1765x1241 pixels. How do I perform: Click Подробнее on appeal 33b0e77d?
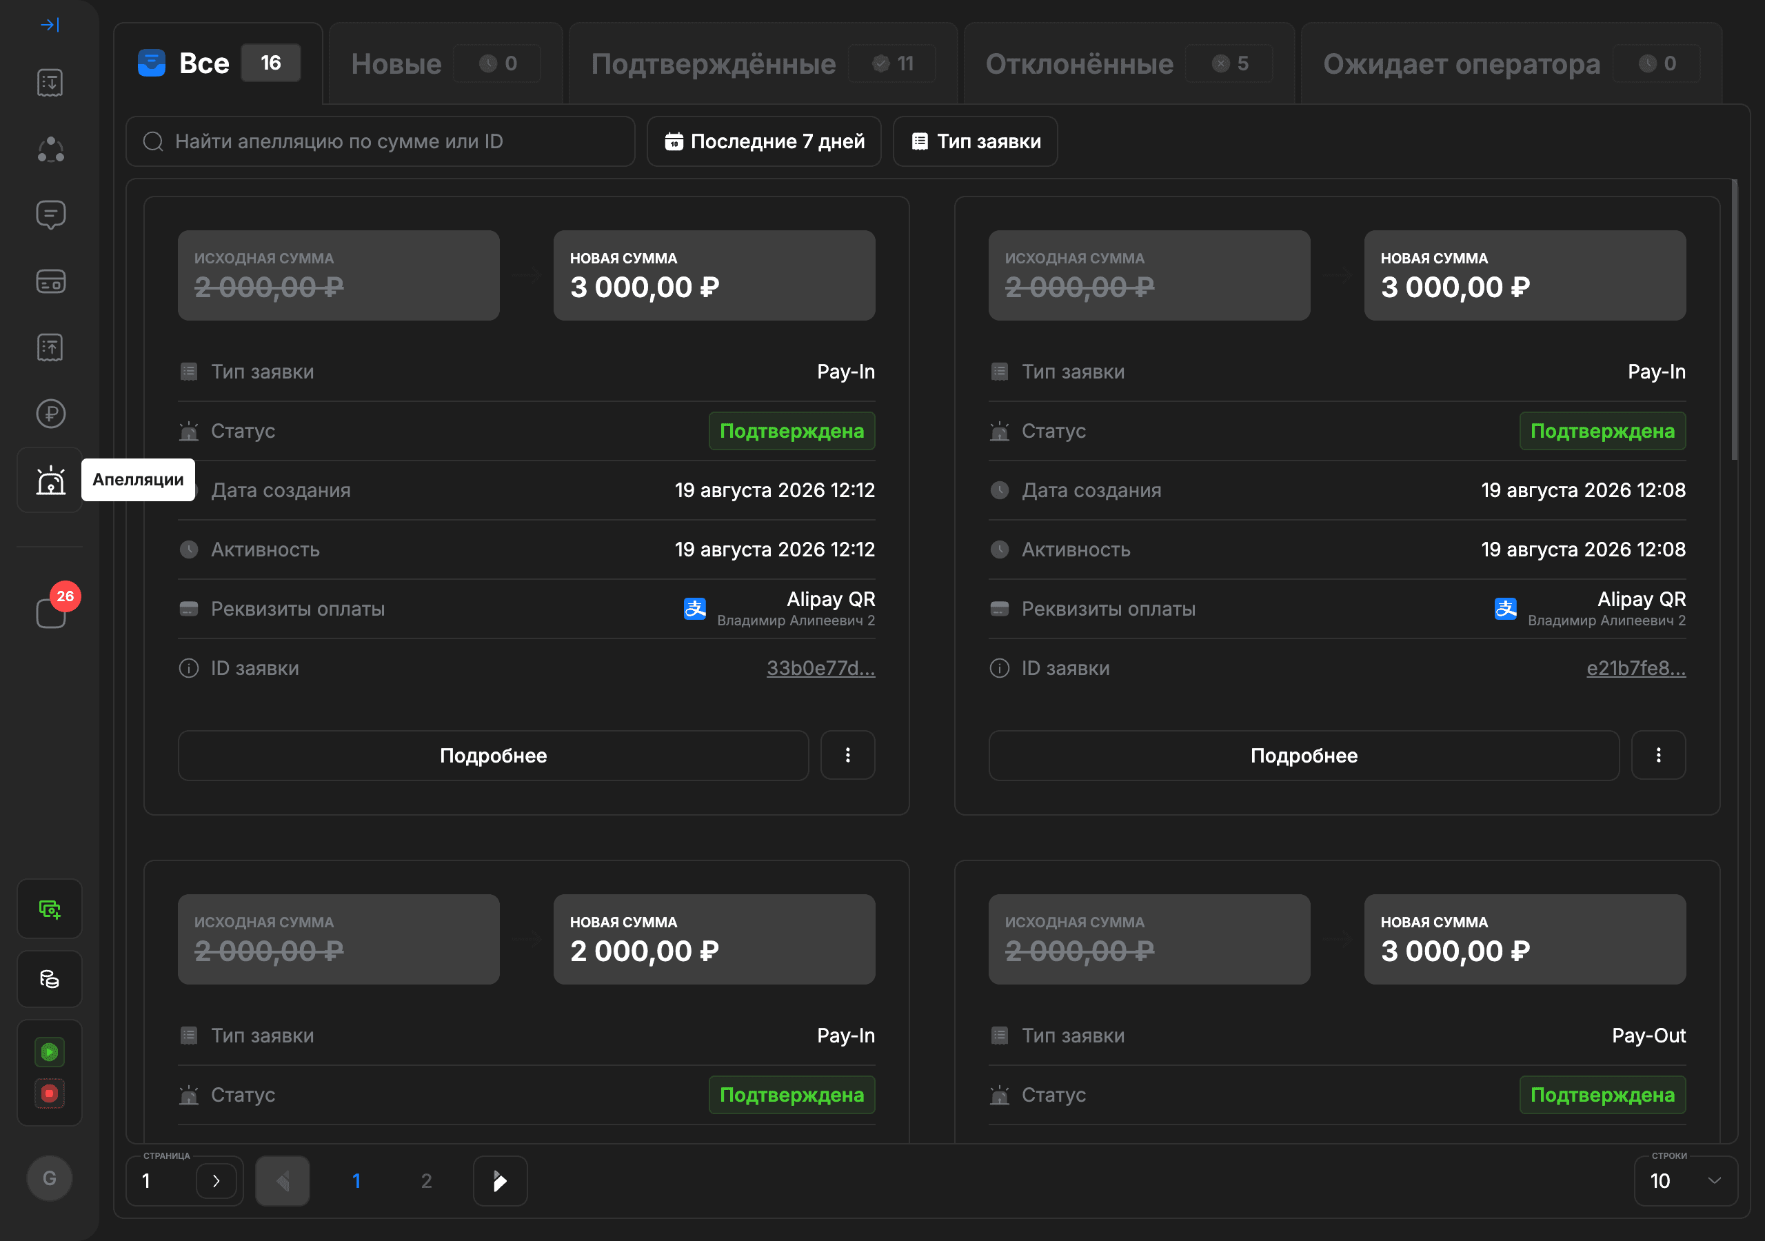point(494,755)
